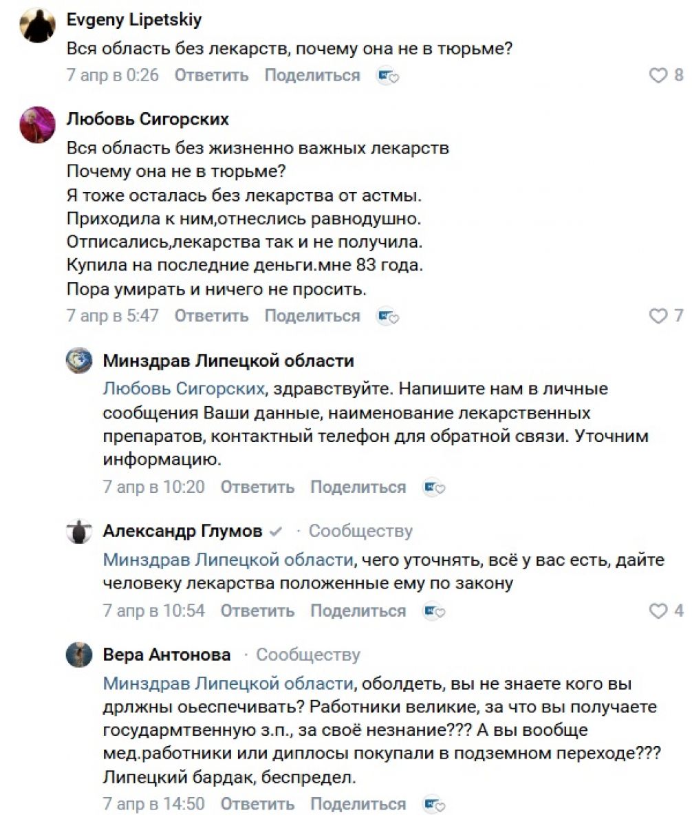Share Александр Глумов's reply via Поделиться
Screen dimensions: 692x826
358,611
